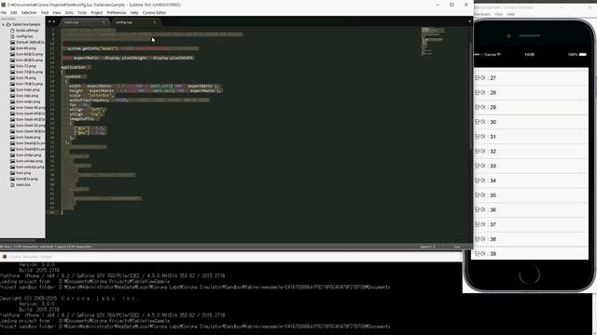Close the config.lua tab

pos(155,22)
